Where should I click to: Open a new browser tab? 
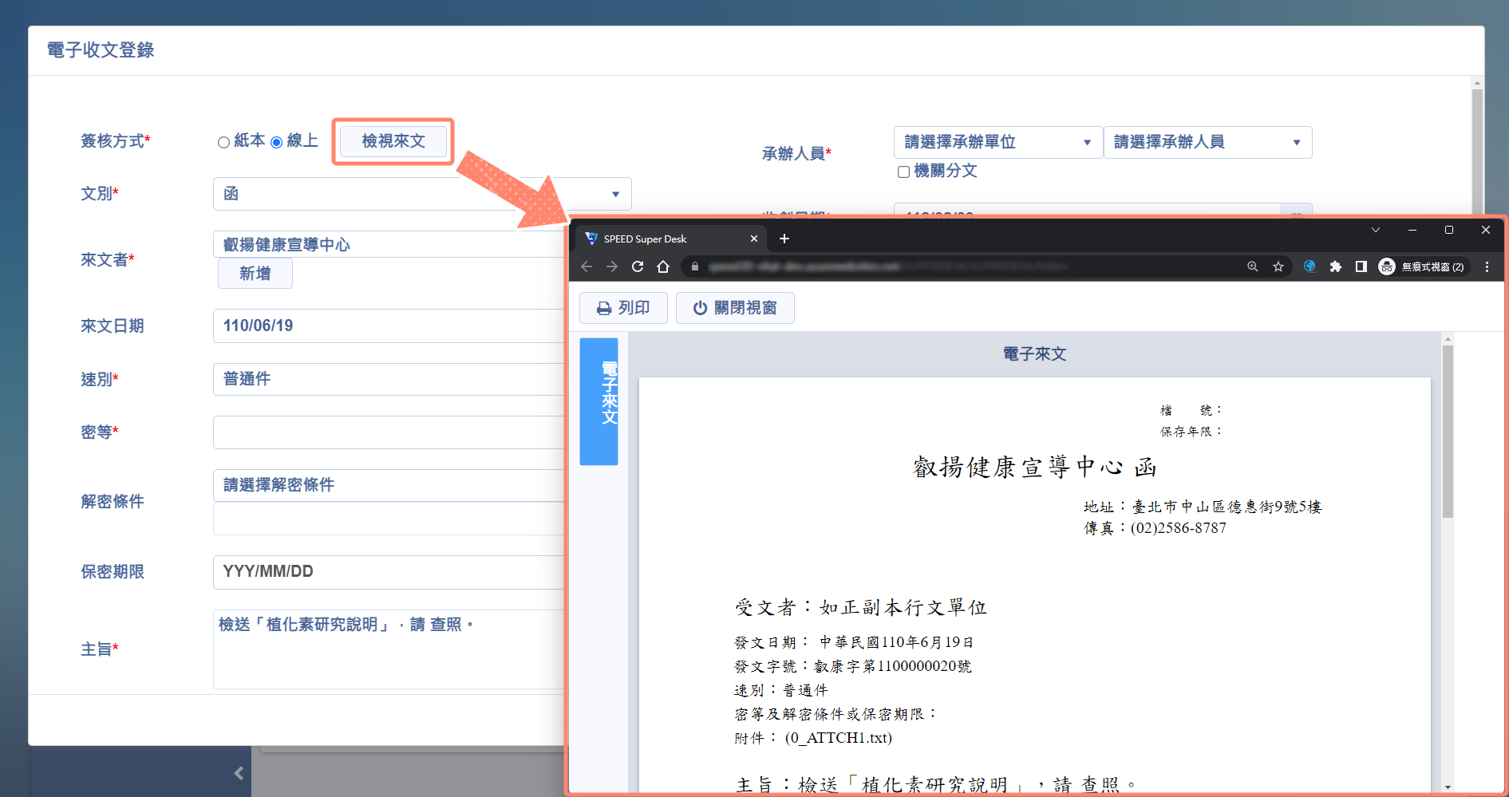[784, 239]
